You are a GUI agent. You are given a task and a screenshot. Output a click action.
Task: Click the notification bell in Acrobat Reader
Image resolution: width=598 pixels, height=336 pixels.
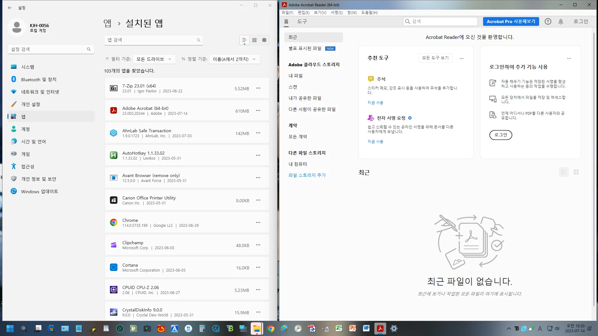pyautogui.click(x=561, y=21)
